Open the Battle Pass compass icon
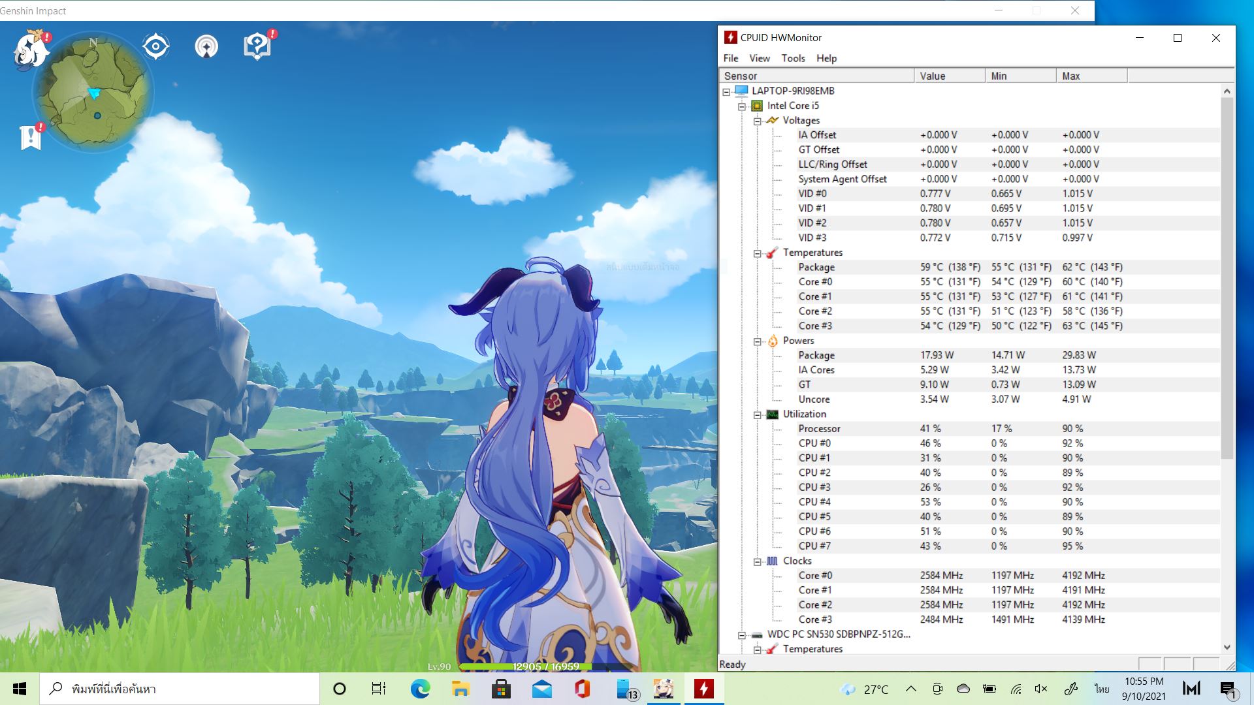 (x=206, y=46)
